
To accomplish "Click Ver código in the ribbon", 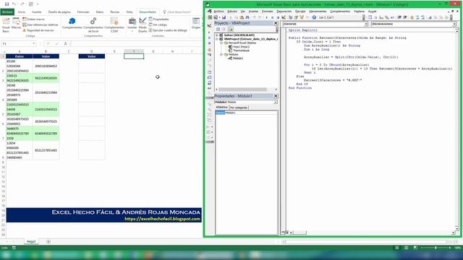I will point(158,25).
